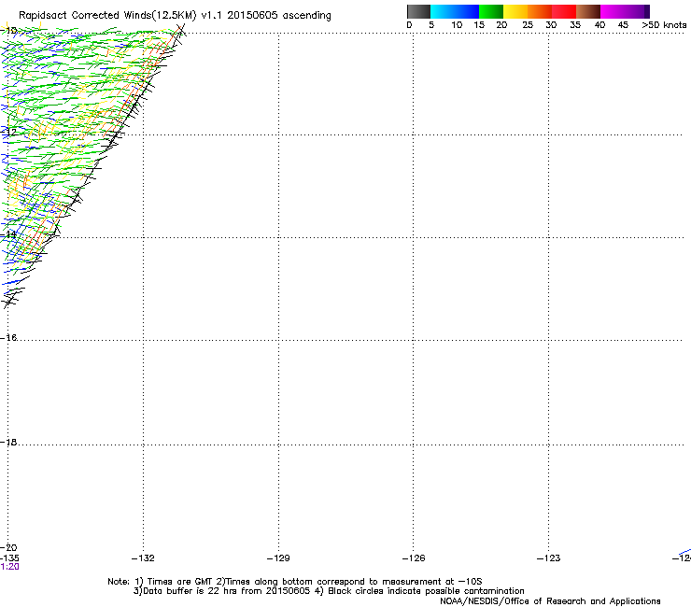Viewport: 691px width, 607px height.
Task: Click the -20 latitude axis label
Action: 8,548
